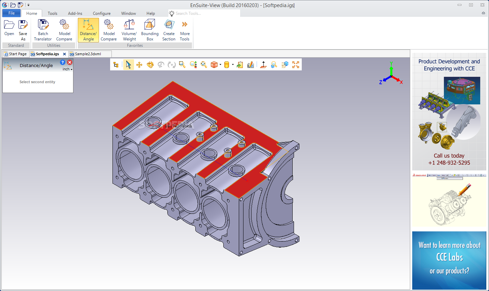Click the engine sketch SolidWorks ad thumbnail
Screen dimensions: 489x291
coord(449,200)
